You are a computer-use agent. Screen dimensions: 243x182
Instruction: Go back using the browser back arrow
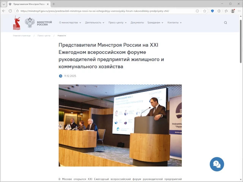click(x=4, y=11)
